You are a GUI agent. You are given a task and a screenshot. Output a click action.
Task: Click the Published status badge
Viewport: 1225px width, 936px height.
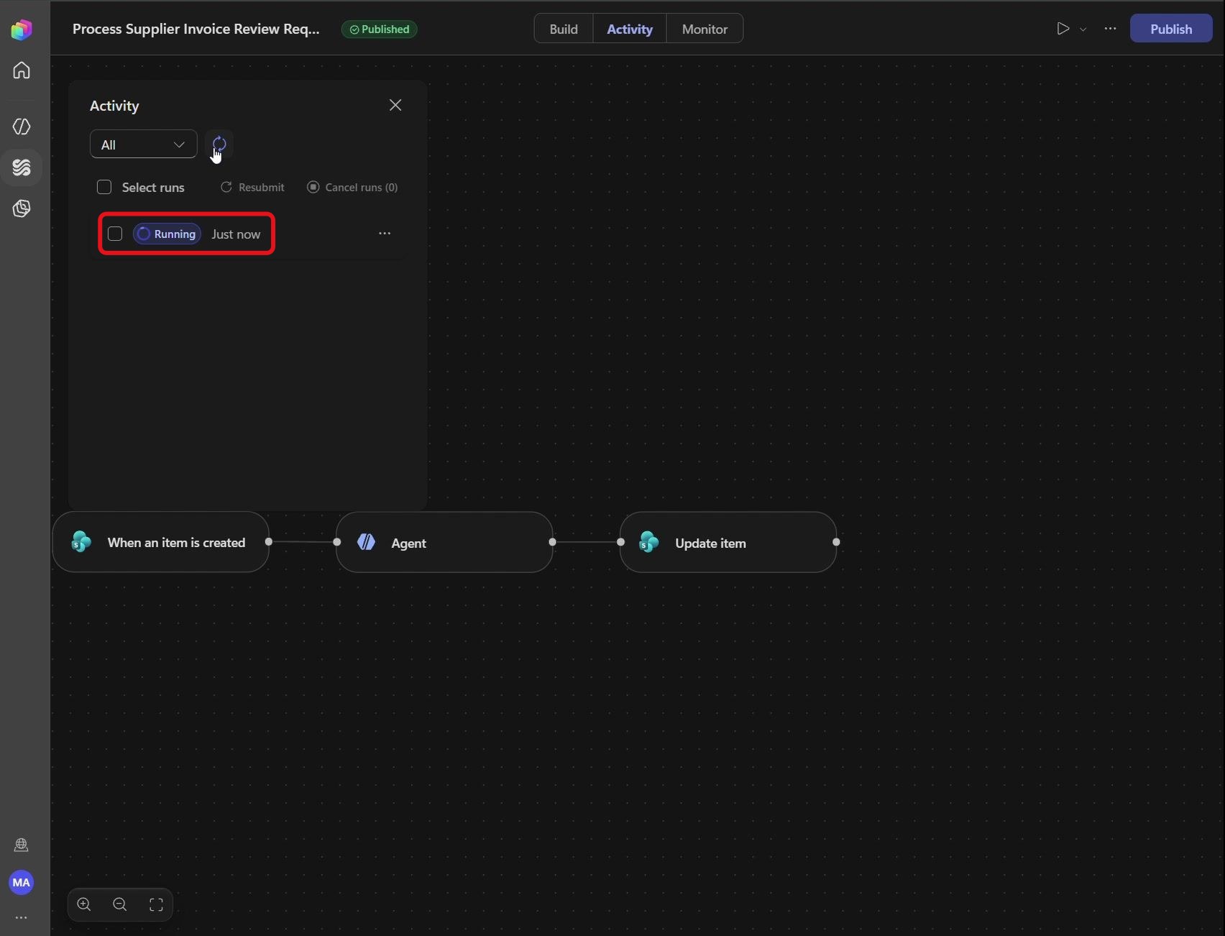pos(379,29)
